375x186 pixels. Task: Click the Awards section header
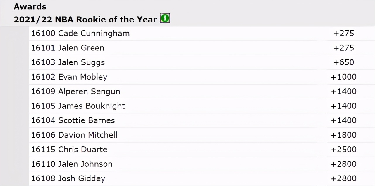coord(30,6)
